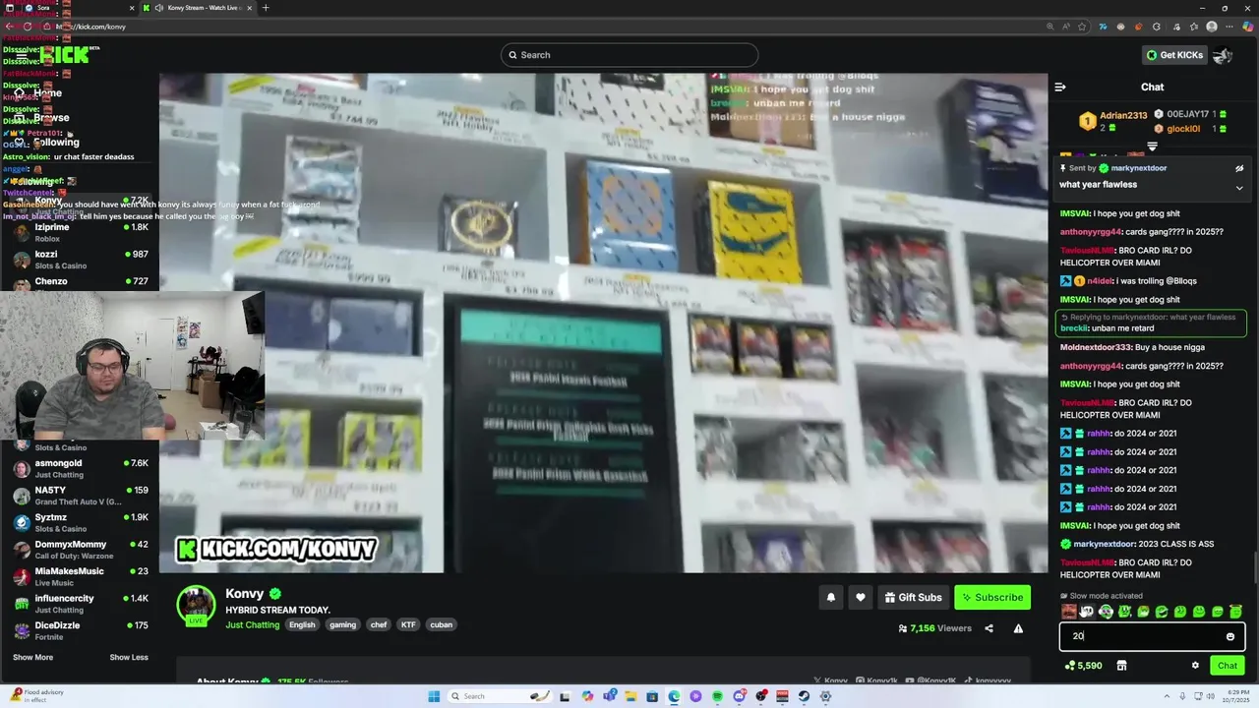Open asmongold channel in sidebar
This screenshot has width=1259, height=708.
click(79, 468)
